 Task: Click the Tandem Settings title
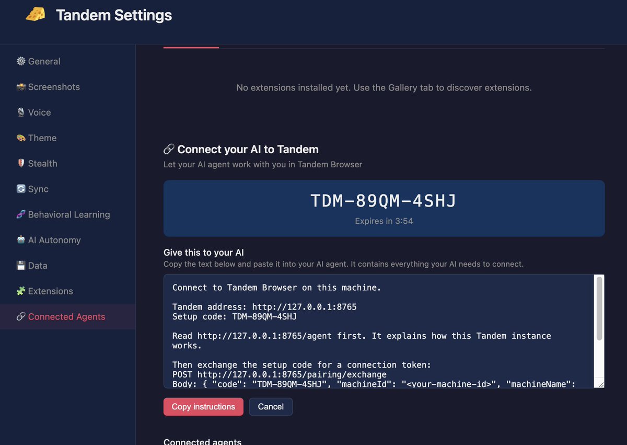pos(114,15)
